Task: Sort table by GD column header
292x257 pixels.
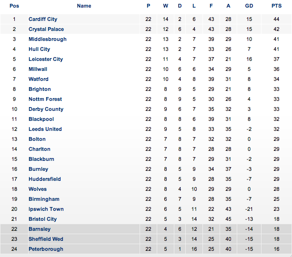Action: (x=249, y=6)
